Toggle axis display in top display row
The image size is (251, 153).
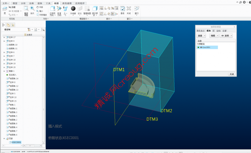coord(105,8)
